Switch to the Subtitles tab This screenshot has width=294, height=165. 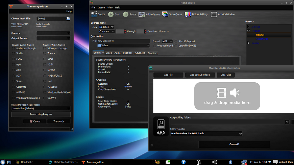127,53
